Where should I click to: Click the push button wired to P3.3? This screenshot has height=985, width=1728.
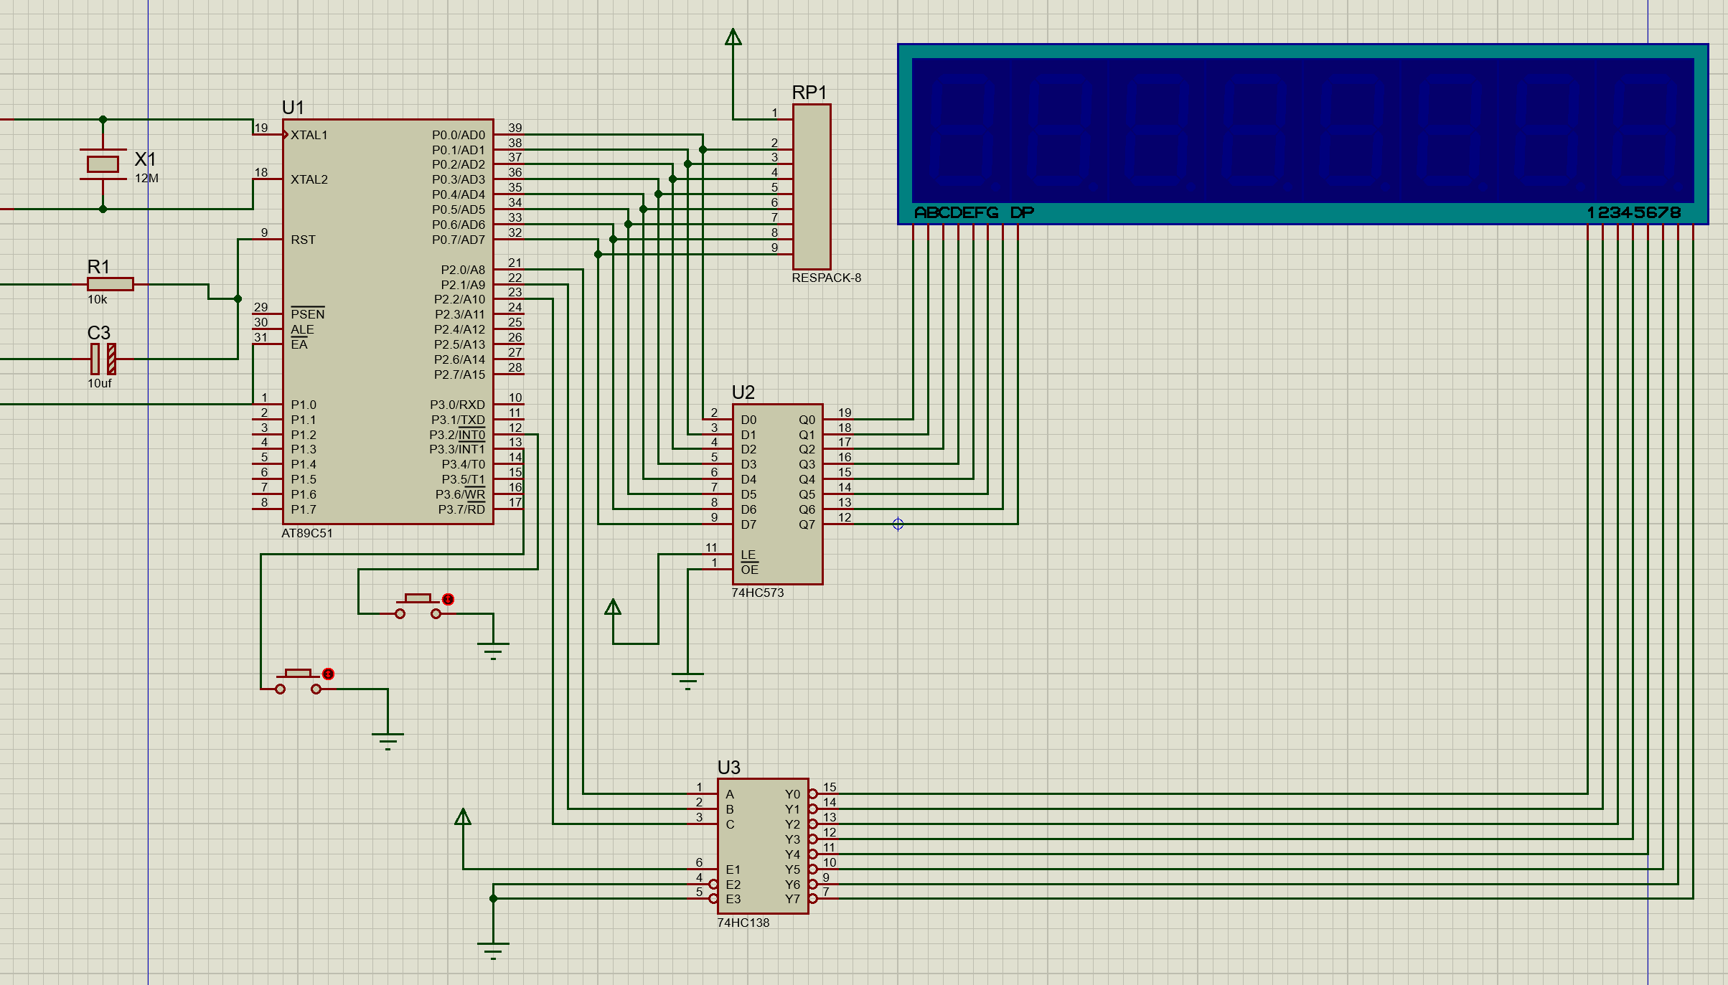299,682
